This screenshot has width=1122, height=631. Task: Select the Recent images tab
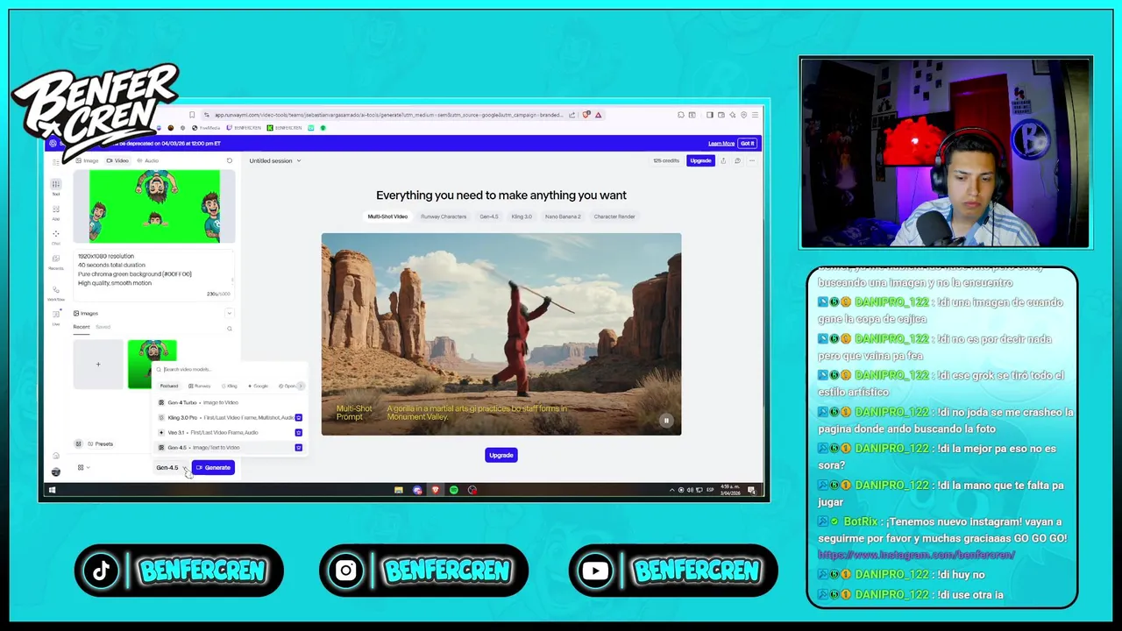[x=81, y=327]
